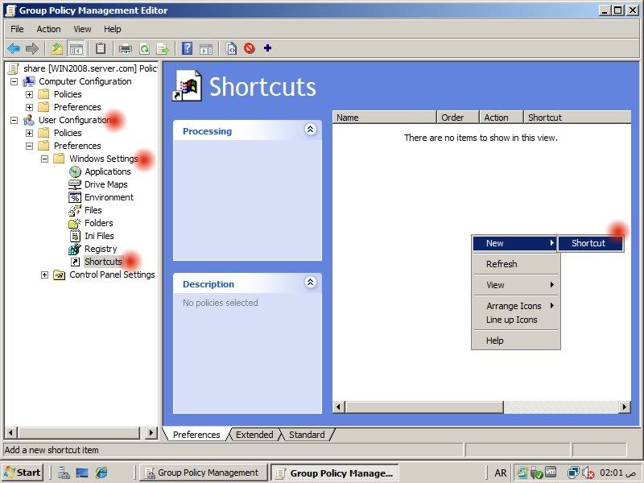Select Computer Configuration node
Image resolution: width=644 pixels, height=483 pixels.
click(85, 81)
